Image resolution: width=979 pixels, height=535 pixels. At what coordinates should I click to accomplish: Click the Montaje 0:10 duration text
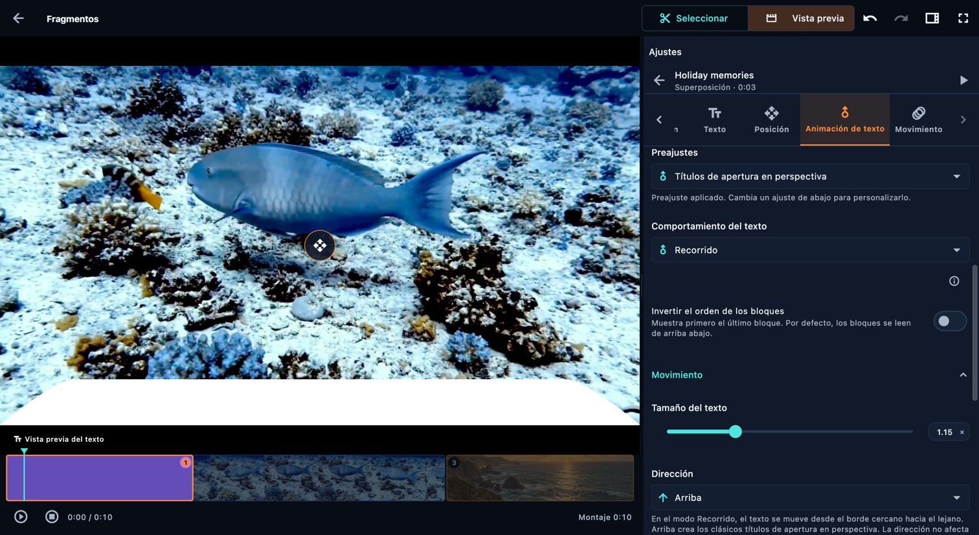(x=605, y=517)
